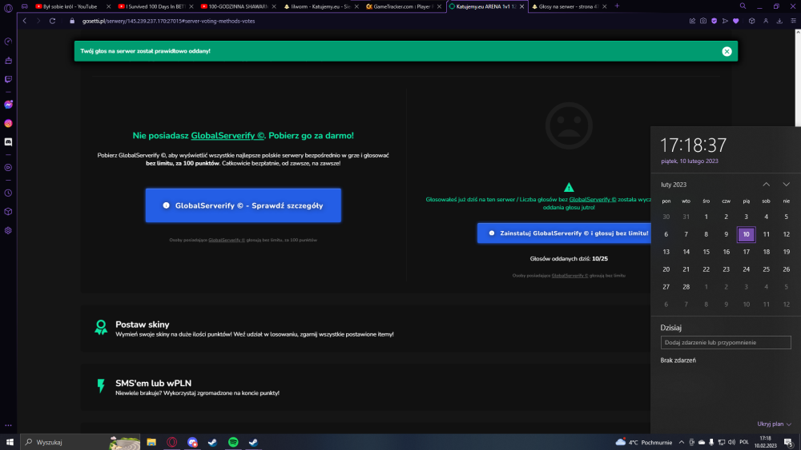This screenshot has height=450, width=801.
Task: Click 'luty 2023' month header
Action: (674, 185)
